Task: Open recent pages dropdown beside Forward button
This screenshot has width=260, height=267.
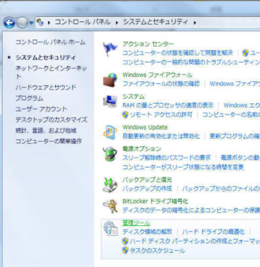Action: (x=31, y=23)
